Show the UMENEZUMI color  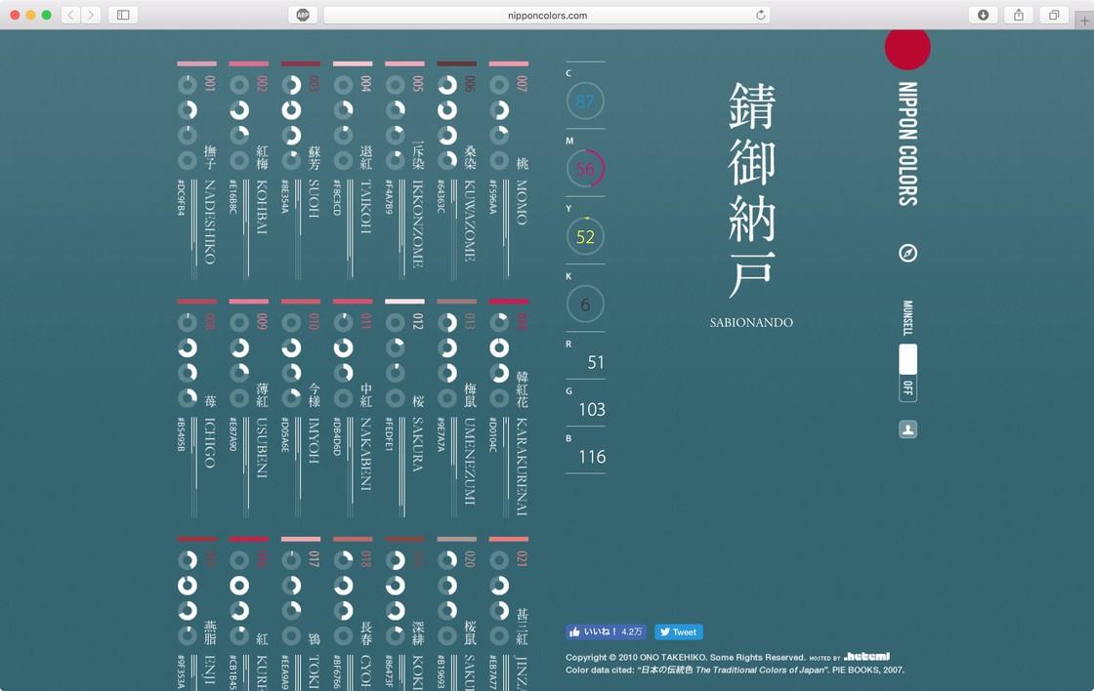[457, 408]
